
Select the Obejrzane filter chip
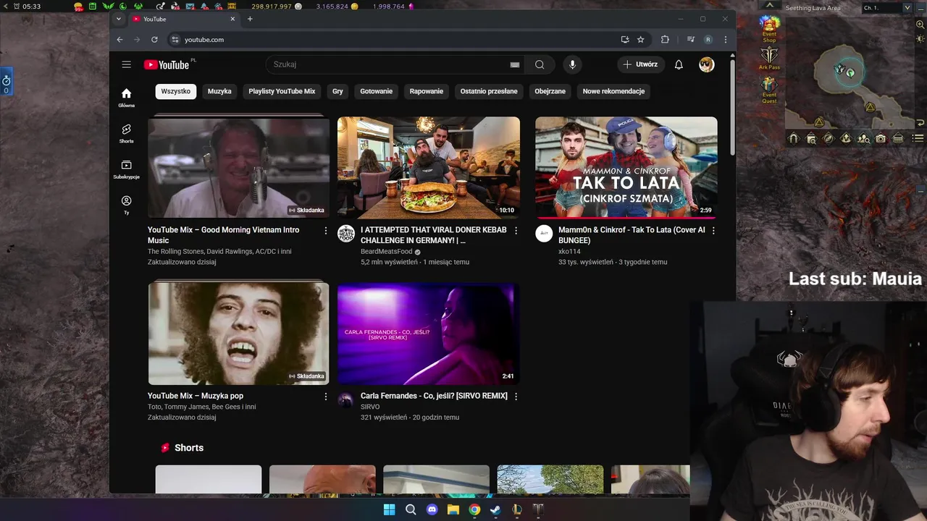pos(550,91)
